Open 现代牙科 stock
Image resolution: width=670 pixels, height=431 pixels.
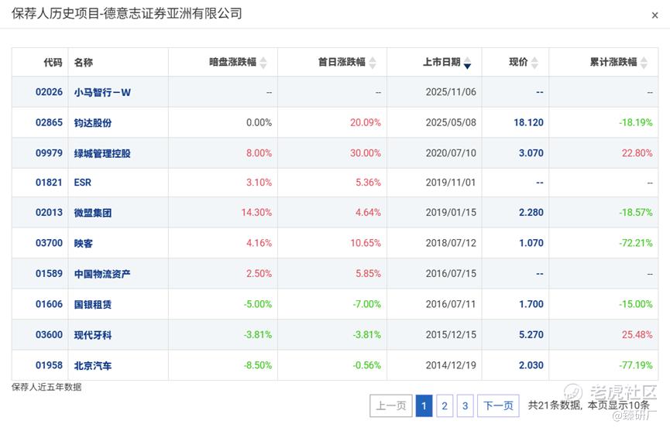[x=93, y=335]
